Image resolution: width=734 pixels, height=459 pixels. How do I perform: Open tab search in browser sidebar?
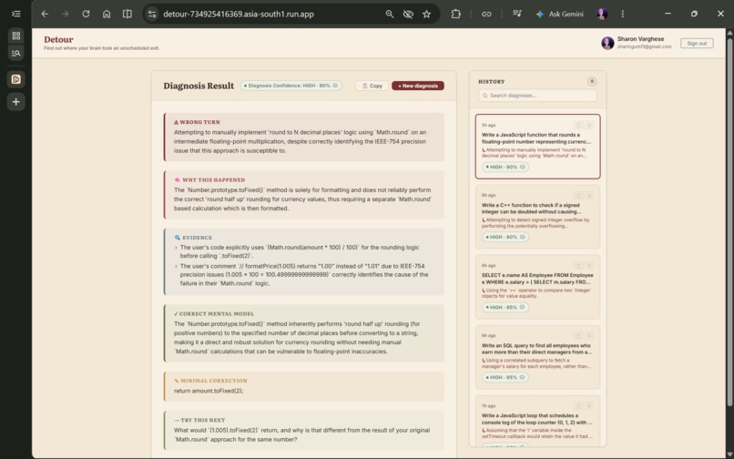pyautogui.click(x=15, y=53)
